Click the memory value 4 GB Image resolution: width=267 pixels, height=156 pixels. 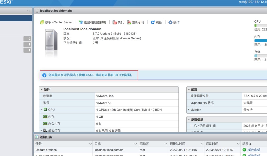[x=100, y=117]
